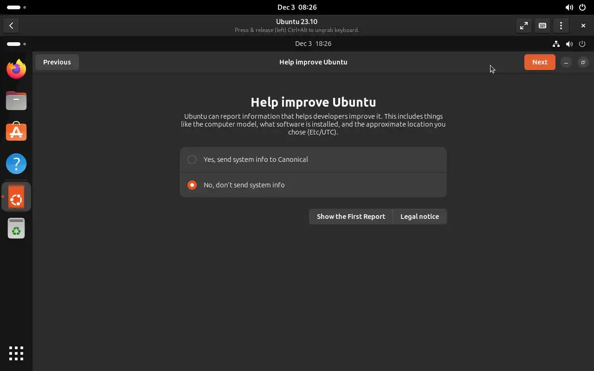
Task: Open the Help icon in the dock
Action: (x=16, y=164)
